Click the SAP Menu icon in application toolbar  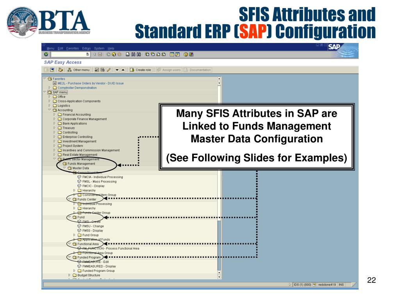(x=52, y=70)
